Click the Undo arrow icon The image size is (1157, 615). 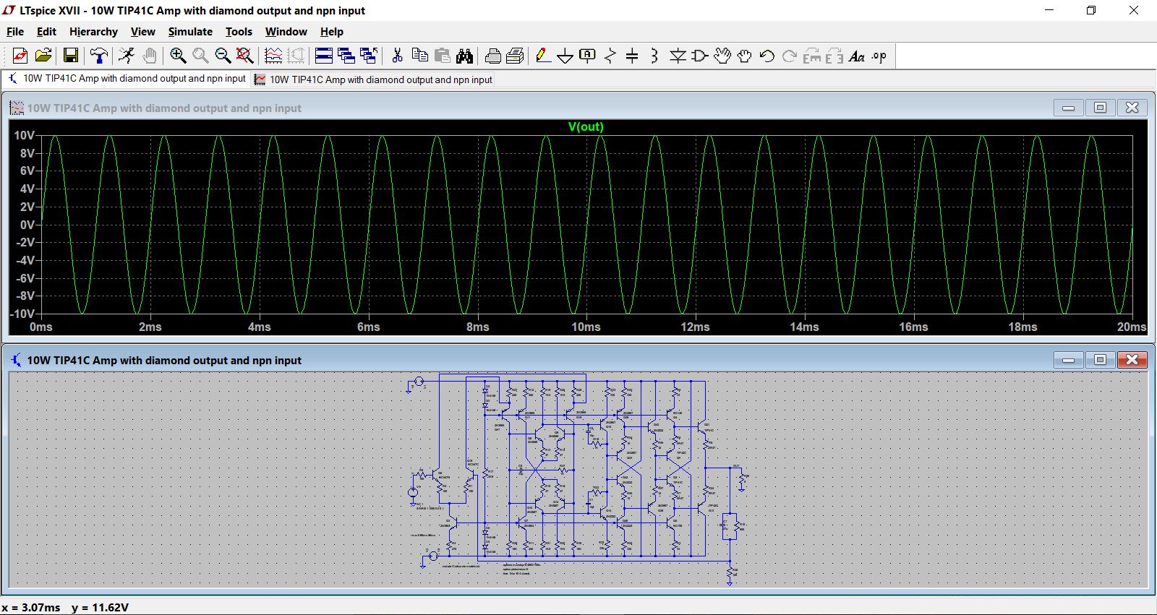tap(767, 56)
